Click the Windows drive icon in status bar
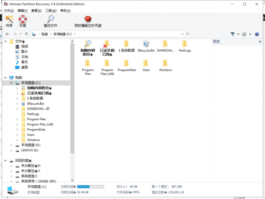265x199 pixels. point(13,190)
